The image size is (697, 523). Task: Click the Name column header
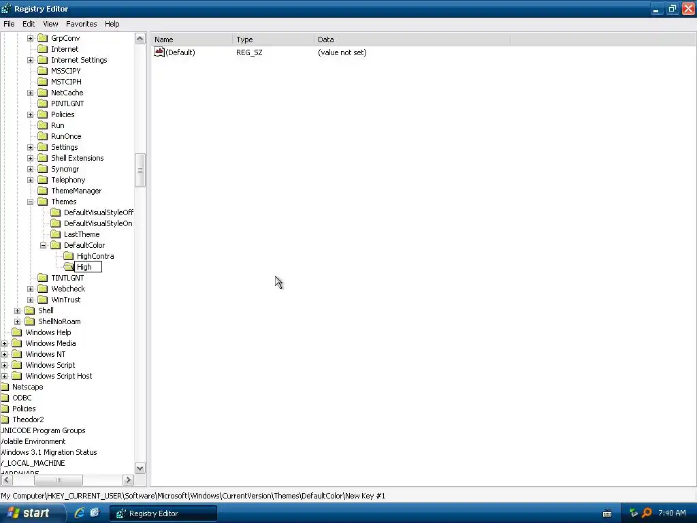click(x=191, y=39)
